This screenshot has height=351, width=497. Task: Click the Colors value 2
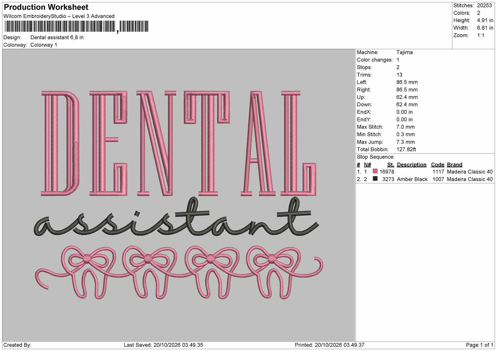coord(479,13)
